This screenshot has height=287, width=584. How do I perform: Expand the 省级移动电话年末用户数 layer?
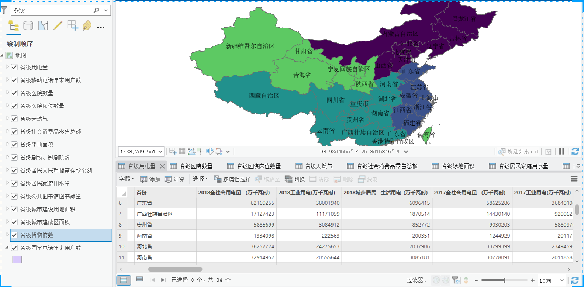(7, 80)
